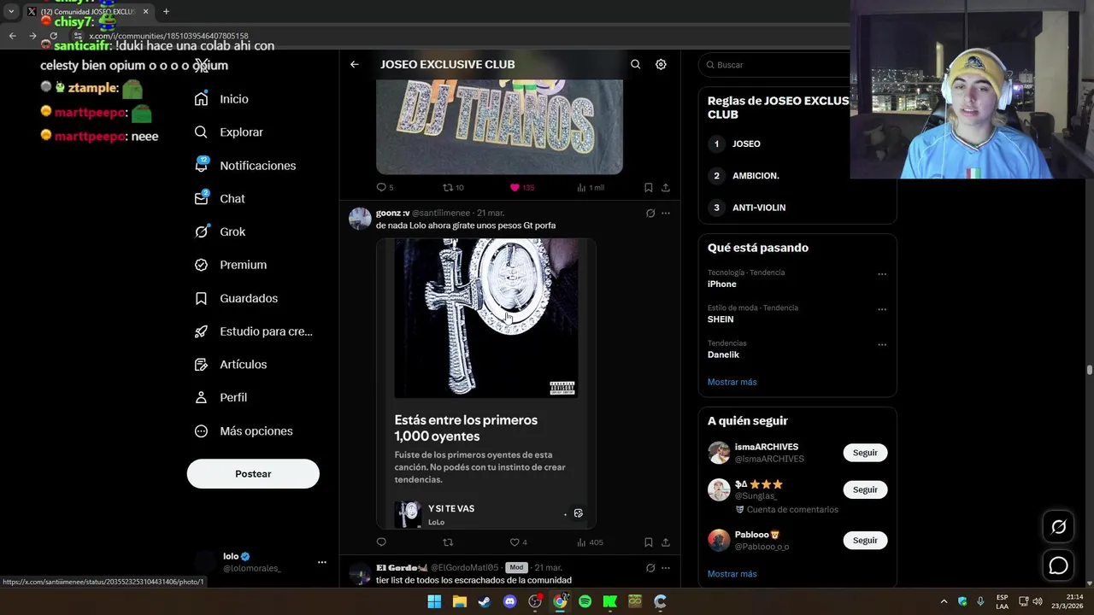Open Grok in the sidebar
The image size is (1094, 615).
pos(220,231)
